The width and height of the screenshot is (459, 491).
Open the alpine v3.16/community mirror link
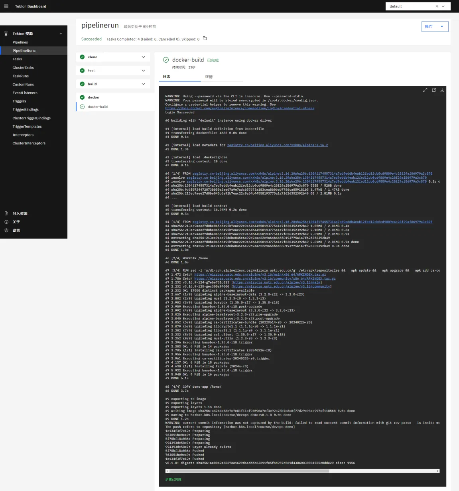pos(282,286)
